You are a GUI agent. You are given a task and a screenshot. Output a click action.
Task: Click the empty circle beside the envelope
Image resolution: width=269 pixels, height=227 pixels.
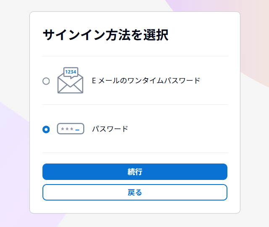click(46, 81)
